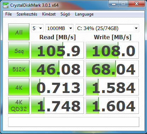Click the Seq write result 108.0
Image resolution: width=147 pixels, height=134 pixels.
coord(112,50)
